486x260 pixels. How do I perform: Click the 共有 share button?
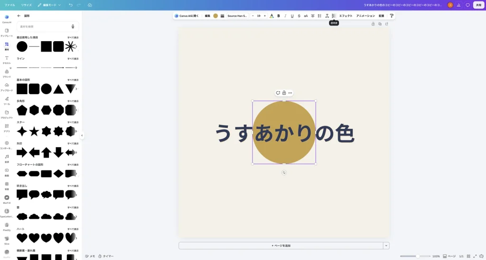coord(478,5)
